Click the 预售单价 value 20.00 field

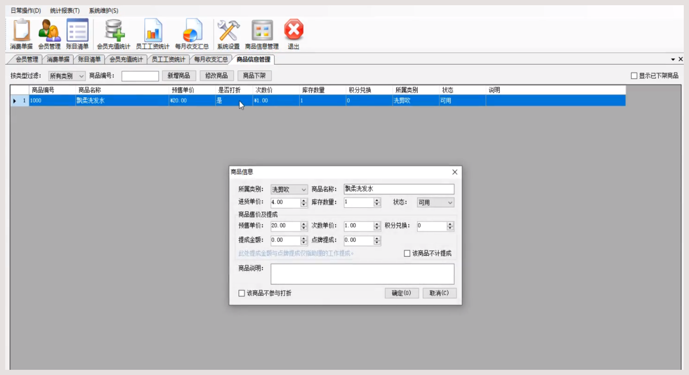pyautogui.click(x=286, y=227)
